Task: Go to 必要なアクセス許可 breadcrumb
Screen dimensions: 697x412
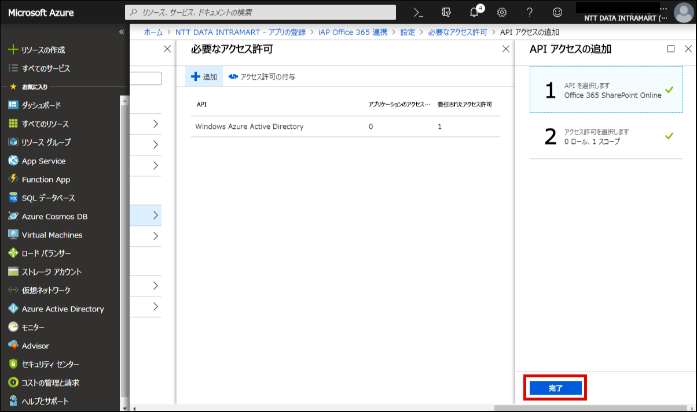Action: pos(457,32)
